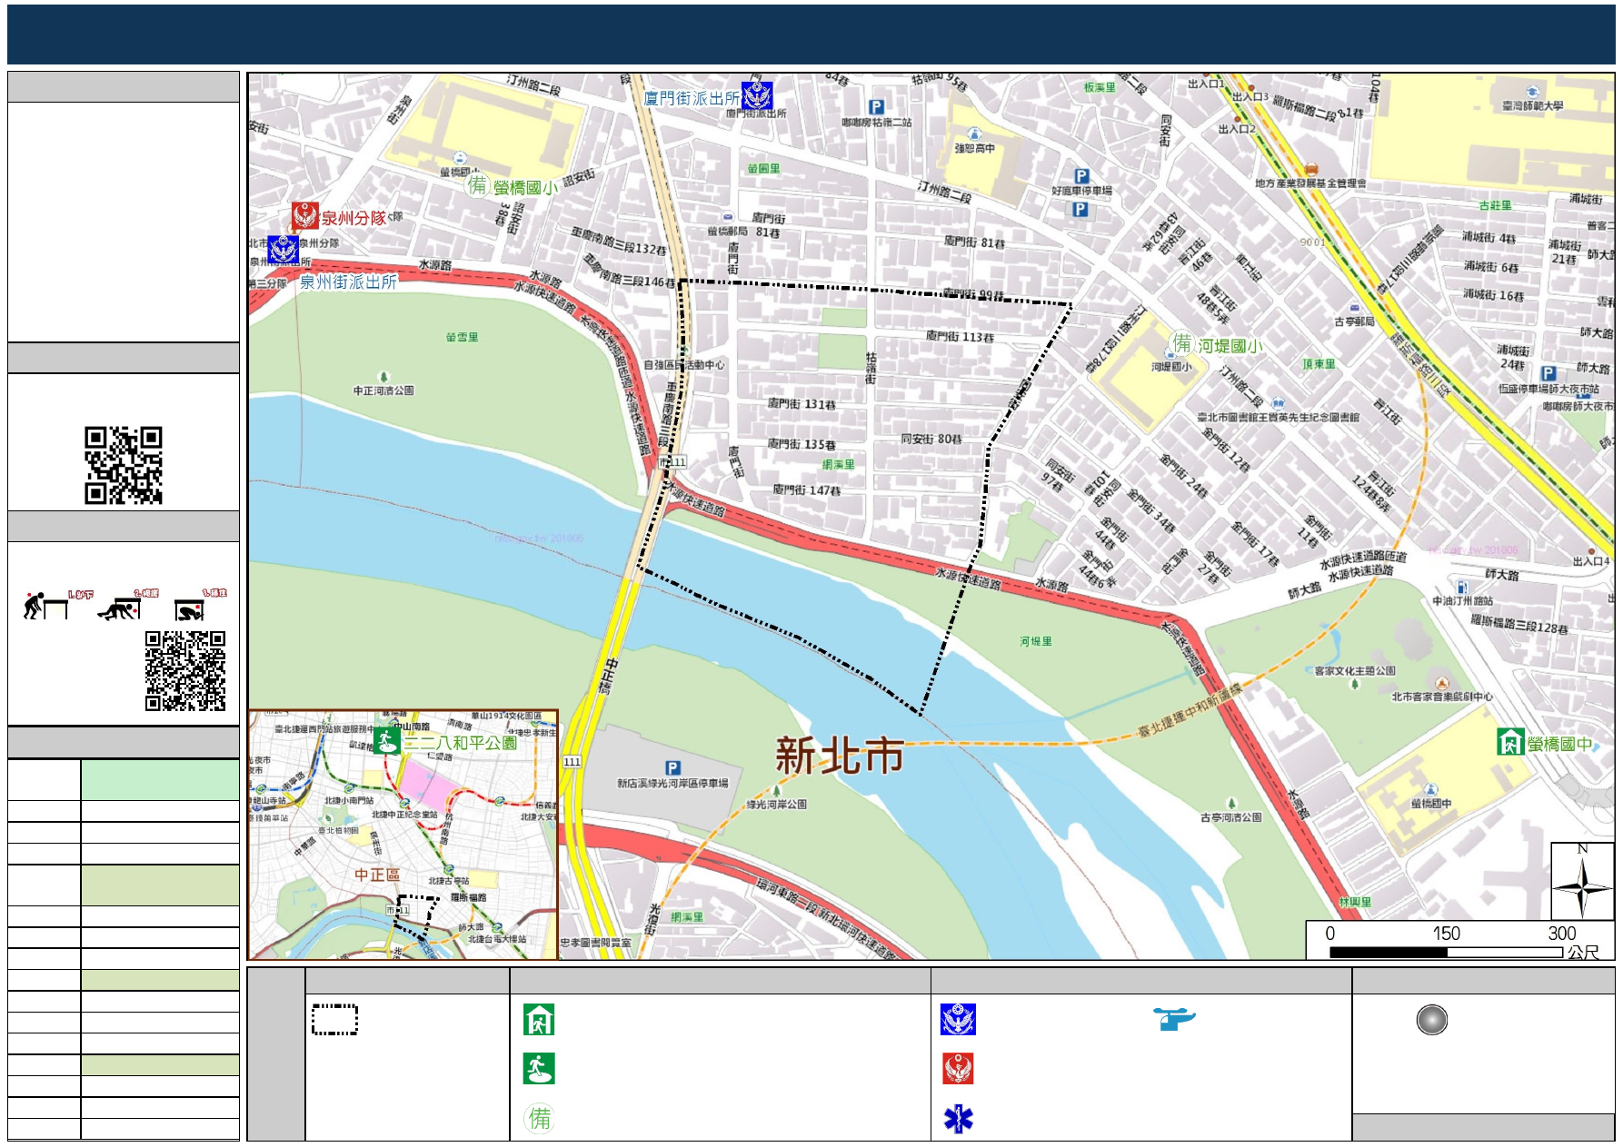This screenshot has height=1147, width=1623.
Task: Click the 廈門街 113巷 street label
Action: [960, 336]
